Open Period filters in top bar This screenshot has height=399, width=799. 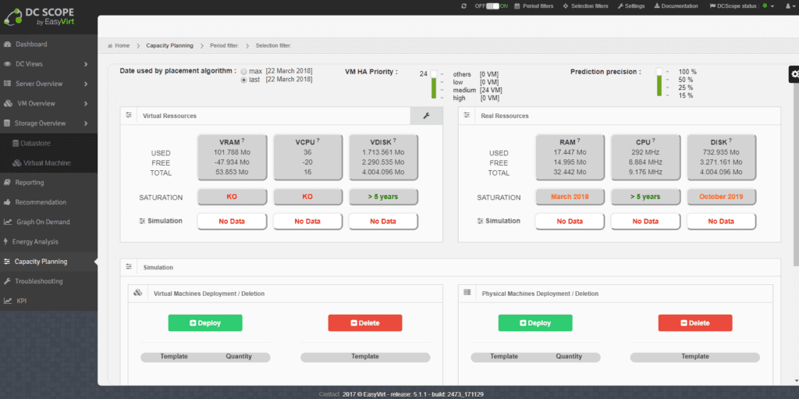click(534, 6)
